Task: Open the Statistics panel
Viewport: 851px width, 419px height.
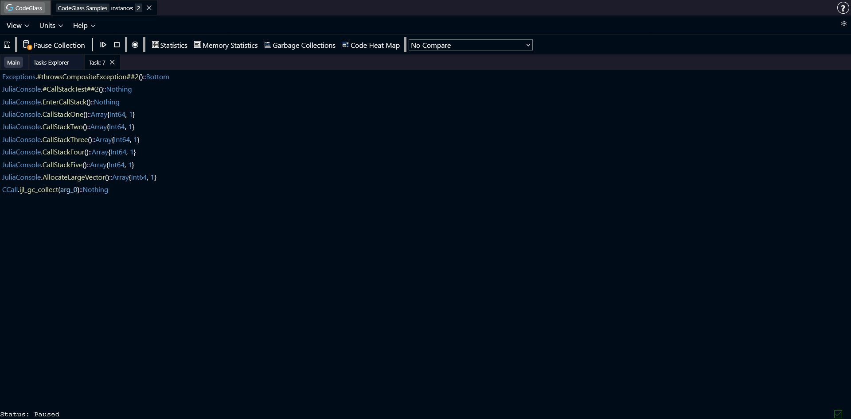Action: click(169, 45)
